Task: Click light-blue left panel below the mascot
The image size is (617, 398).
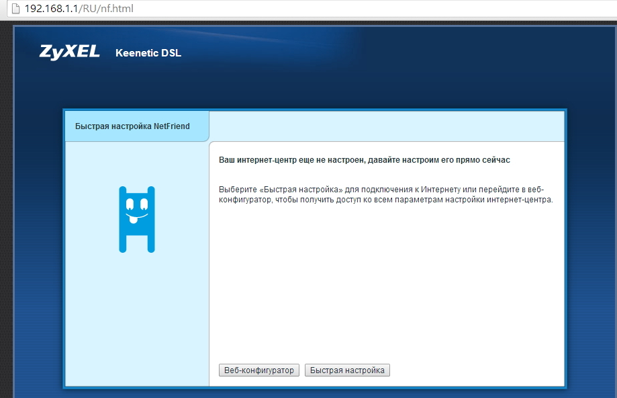Action: pyautogui.click(x=137, y=316)
